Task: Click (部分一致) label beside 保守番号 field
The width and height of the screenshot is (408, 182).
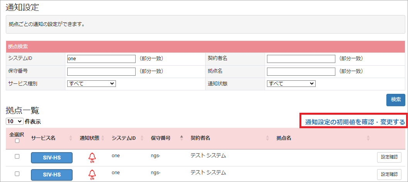Action: click(x=151, y=71)
